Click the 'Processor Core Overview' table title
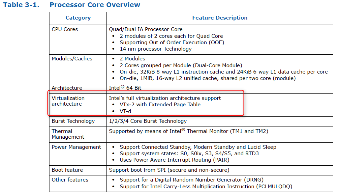Screen dimensions: 338x194 95,5
